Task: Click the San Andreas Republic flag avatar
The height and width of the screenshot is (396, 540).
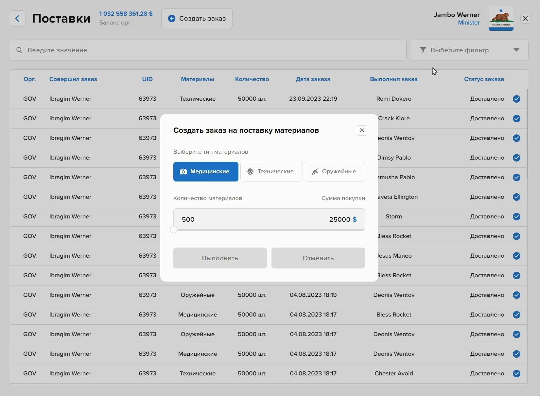Action: (501, 18)
